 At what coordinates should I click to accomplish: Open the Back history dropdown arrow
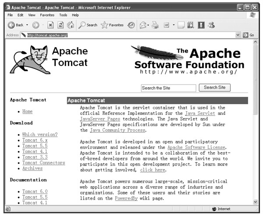tap(27, 25)
